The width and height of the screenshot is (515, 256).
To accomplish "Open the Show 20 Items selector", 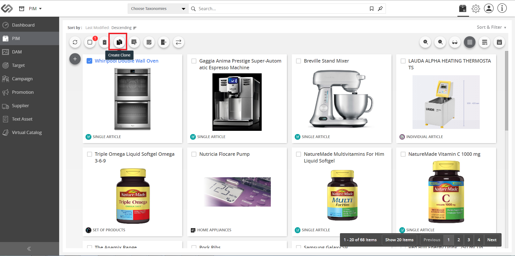I will [399, 240].
